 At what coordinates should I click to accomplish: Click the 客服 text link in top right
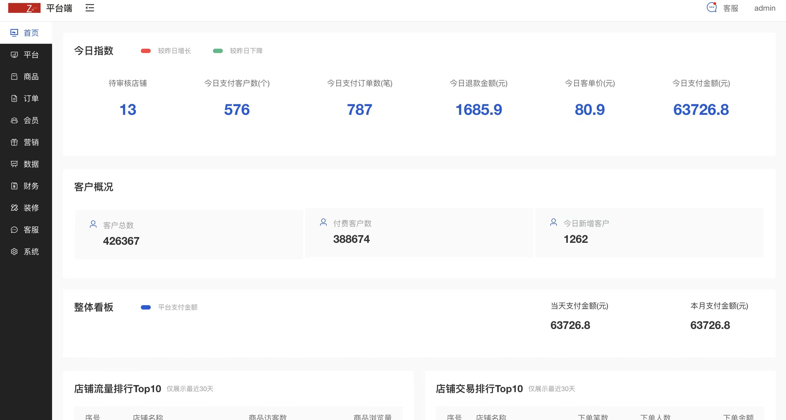731,8
